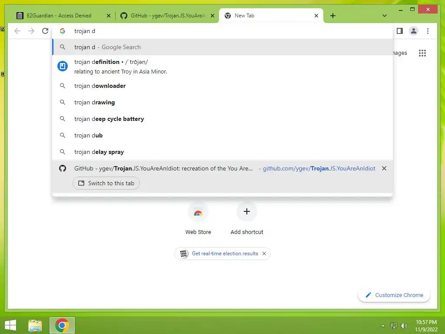Open the network tray icon
Viewport: 445px width, 334px height.
(394, 326)
